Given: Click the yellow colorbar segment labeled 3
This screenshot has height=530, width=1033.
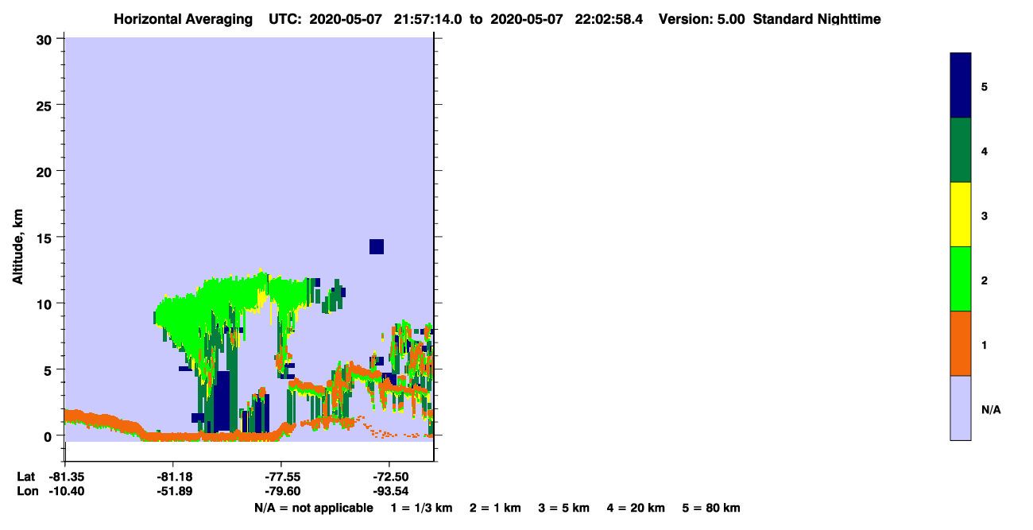Looking at the screenshot, I should point(961,215).
